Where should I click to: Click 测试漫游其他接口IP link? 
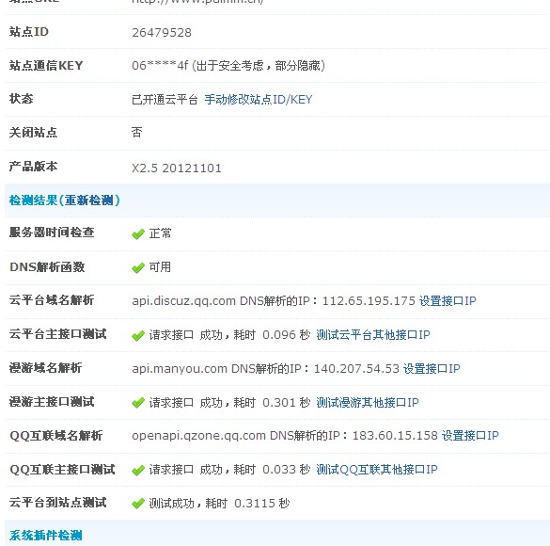click(x=368, y=402)
